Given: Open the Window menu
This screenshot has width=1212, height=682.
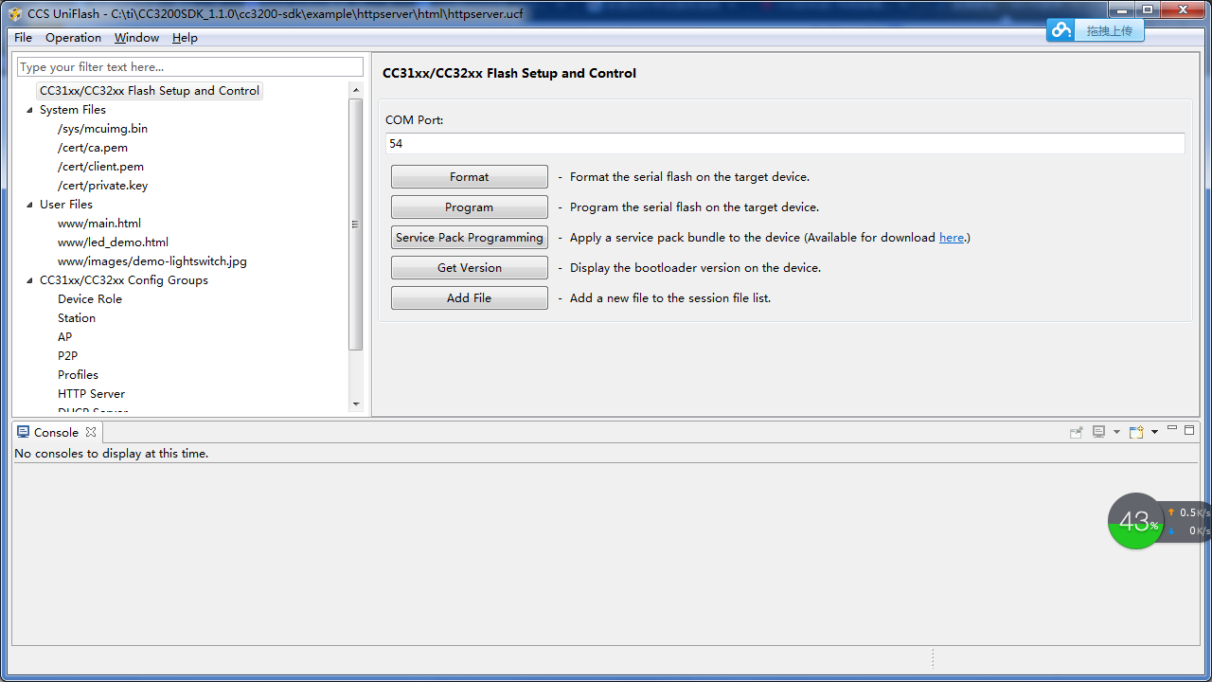Looking at the screenshot, I should [136, 38].
